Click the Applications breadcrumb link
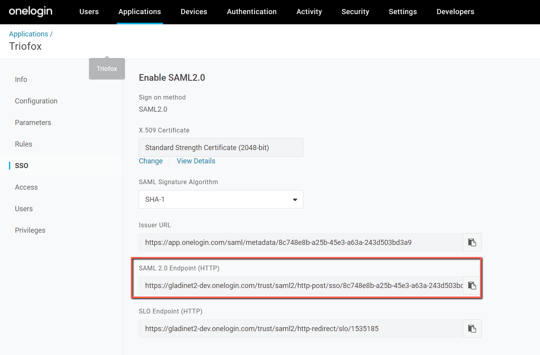This screenshot has height=355, width=540. 29,34
